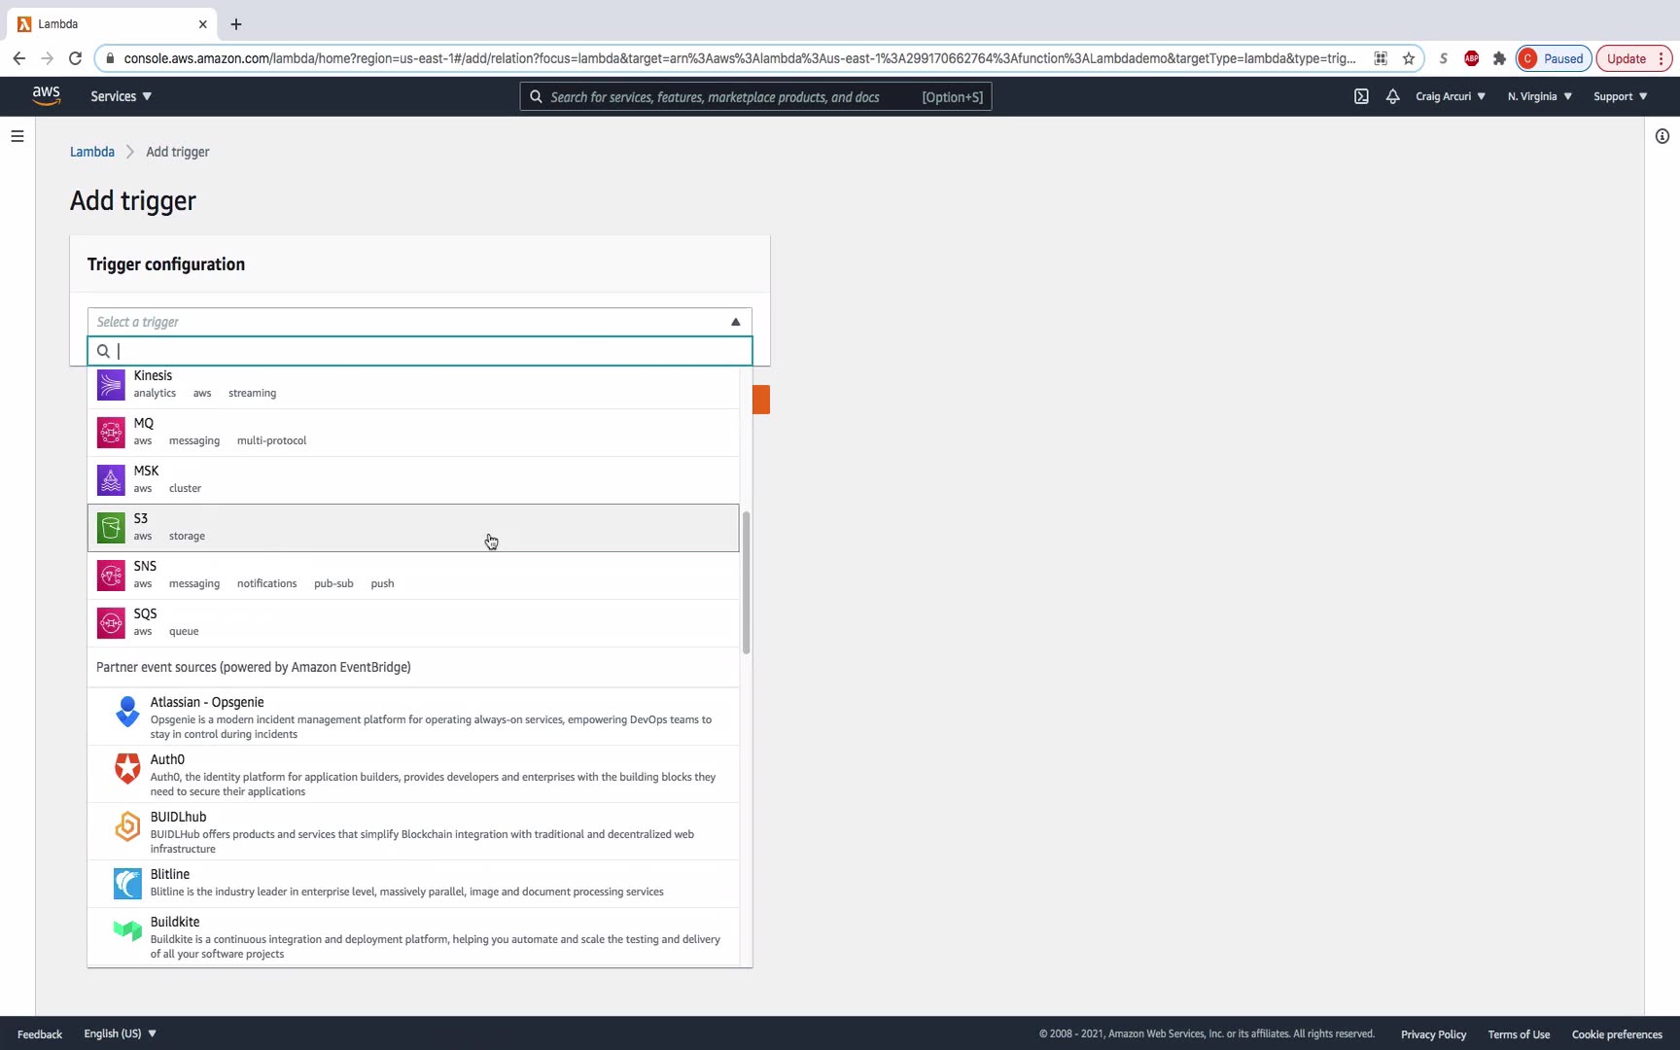Viewport: 1680px width, 1050px height.
Task: Click the SNS messaging icon
Action: tap(111, 576)
